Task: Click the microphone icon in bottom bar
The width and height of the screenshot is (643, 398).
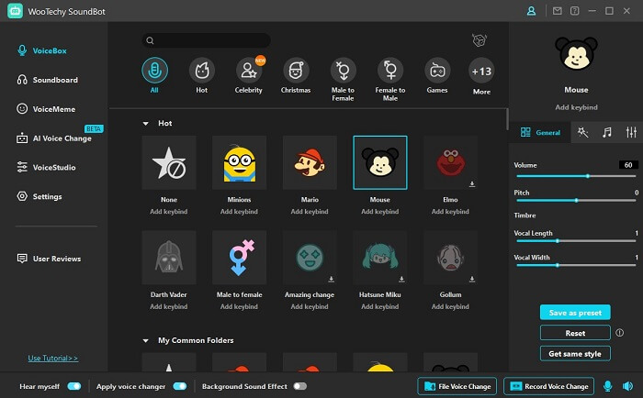Action: (x=608, y=386)
